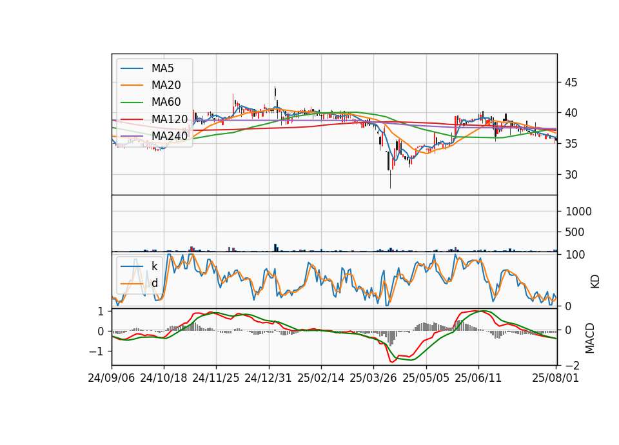Click the deepest MACD histogram bar
This screenshot has width=619, height=445.
[x=391, y=339]
